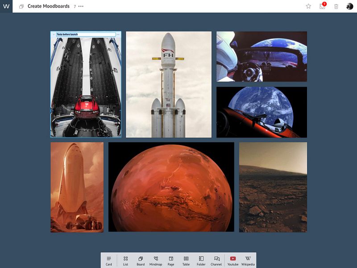The width and height of the screenshot is (357, 268).
Task: Select the Mars planet image
Action: [171, 187]
